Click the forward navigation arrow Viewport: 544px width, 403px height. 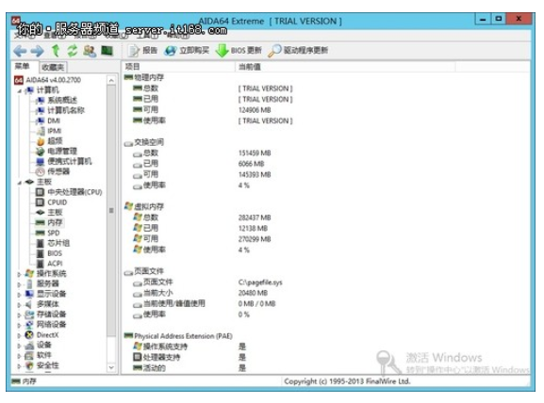[37, 51]
